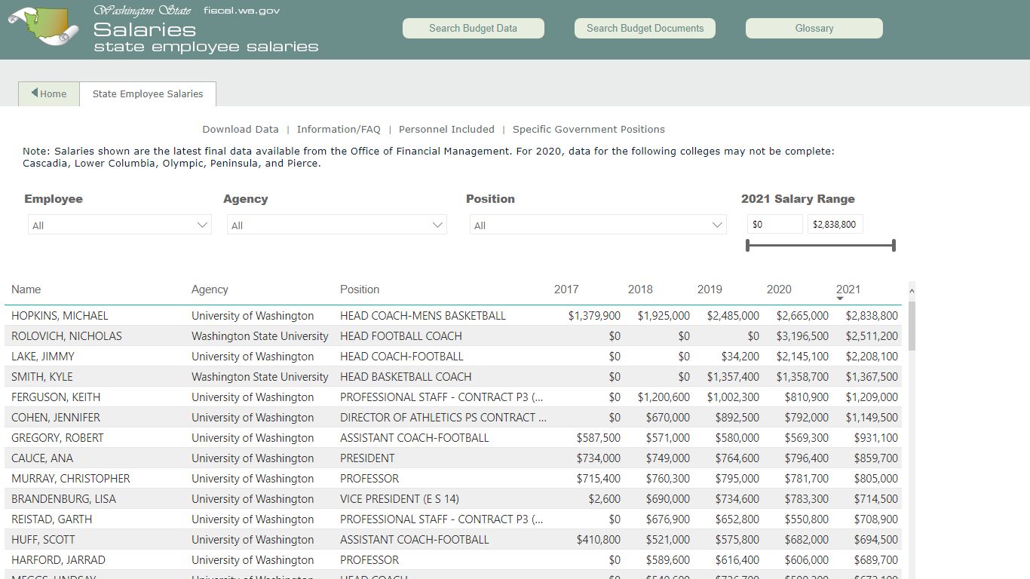
Task: Select the COHEN, JENNIFER name cell
Action: (x=56, y=418)
